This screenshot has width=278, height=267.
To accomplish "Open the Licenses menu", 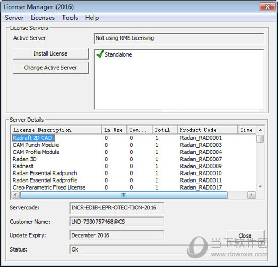I will [x=43, y=18].
